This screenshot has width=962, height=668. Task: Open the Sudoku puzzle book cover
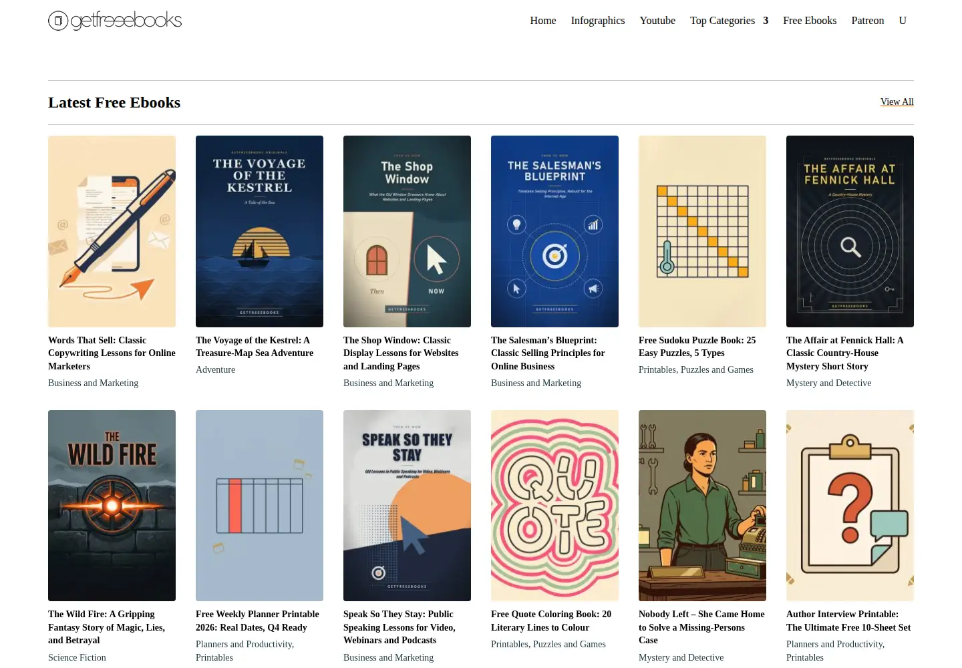pos(702,231)
